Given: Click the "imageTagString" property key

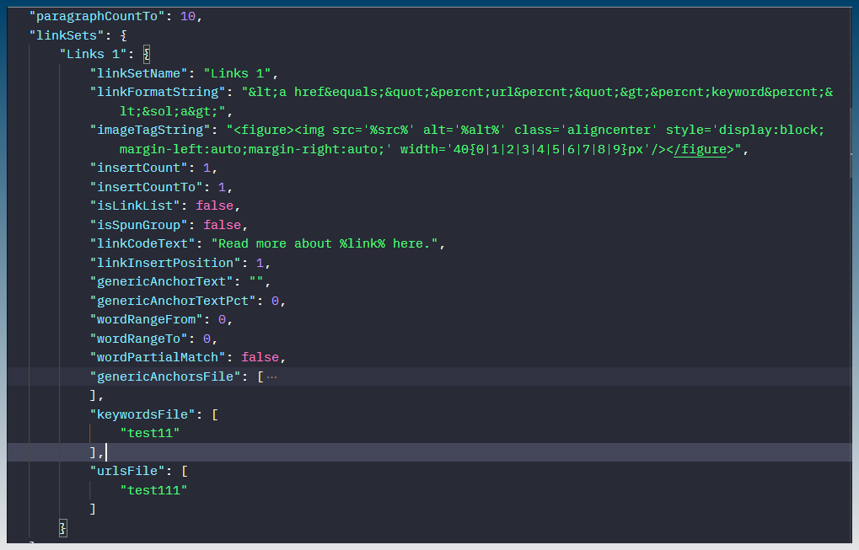Looking at the screenshot, I should 150,130.
